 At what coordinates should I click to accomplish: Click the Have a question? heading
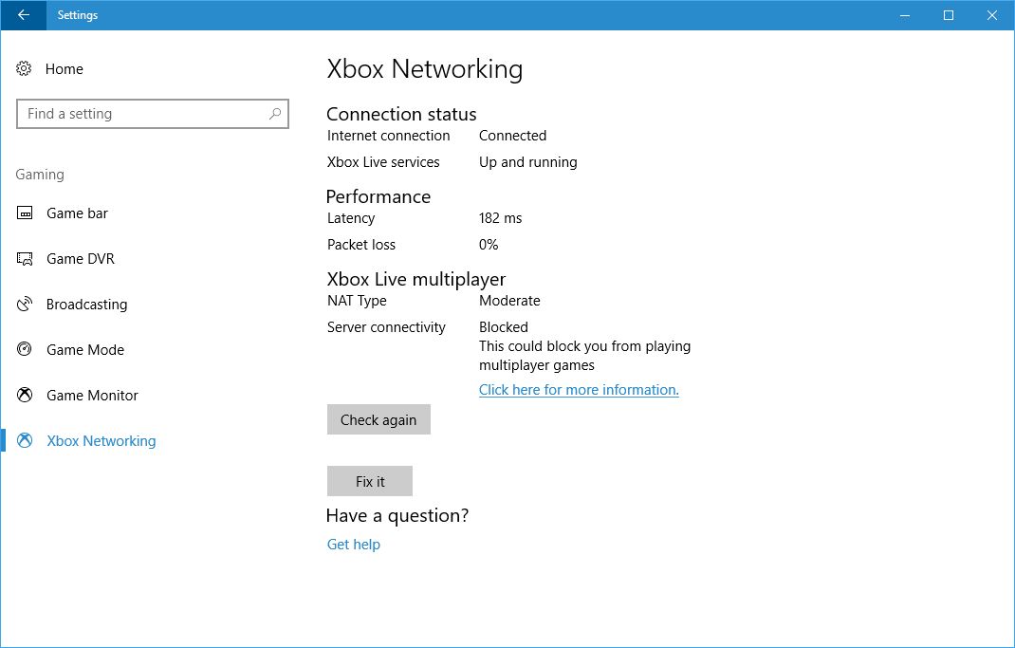(397, 515)
